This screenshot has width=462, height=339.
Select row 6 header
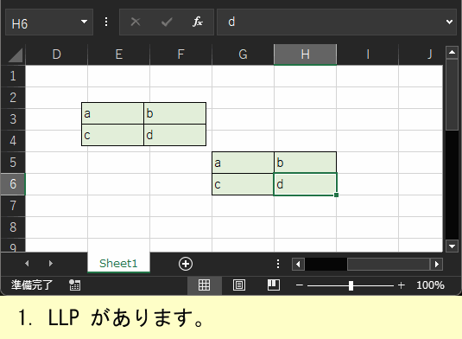pyautogui.click(x=13, y=184)
